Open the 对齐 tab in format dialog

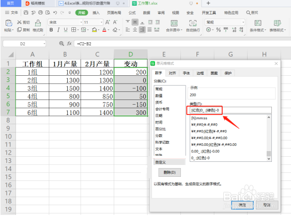coord(172,73)
